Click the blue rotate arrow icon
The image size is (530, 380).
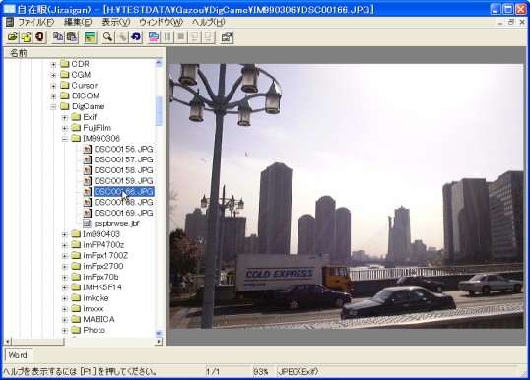(x=136, y=37)
